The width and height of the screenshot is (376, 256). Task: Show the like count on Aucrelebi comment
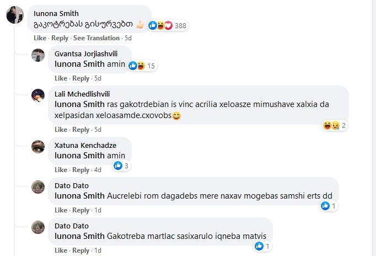pos(329,206)
